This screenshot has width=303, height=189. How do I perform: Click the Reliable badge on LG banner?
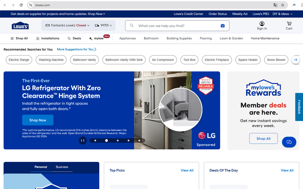pos(206,86)
